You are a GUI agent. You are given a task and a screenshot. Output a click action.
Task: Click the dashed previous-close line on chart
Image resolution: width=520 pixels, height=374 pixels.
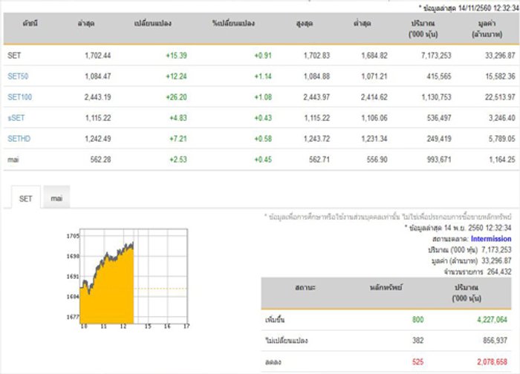[x=160, y=289]
